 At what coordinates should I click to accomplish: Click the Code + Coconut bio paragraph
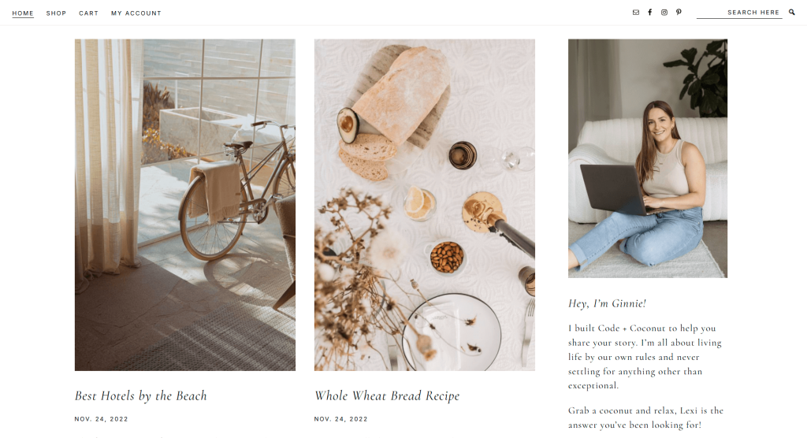click(645, 357)
